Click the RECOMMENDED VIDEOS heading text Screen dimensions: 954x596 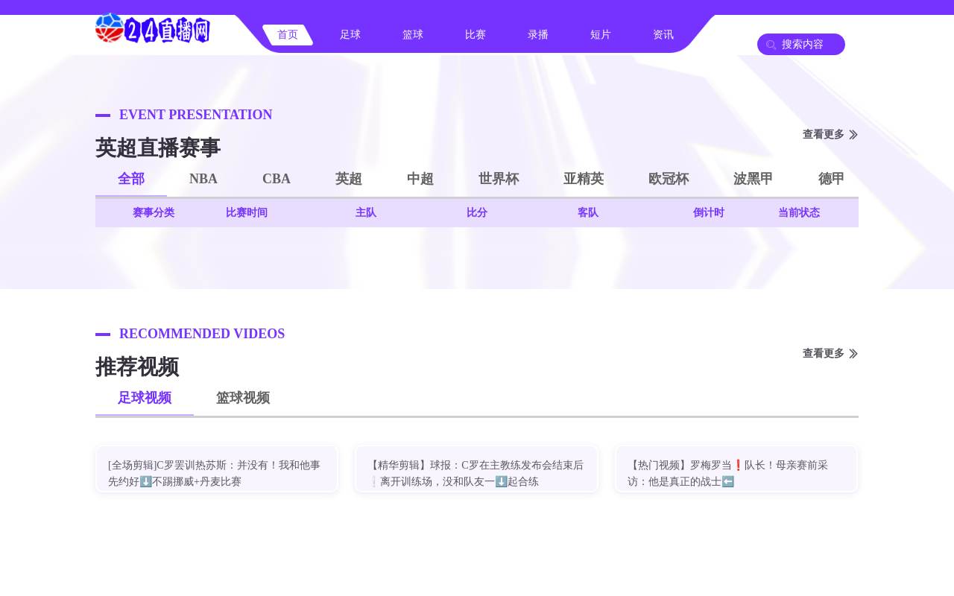pyautogui.click(x=202, y=334)
